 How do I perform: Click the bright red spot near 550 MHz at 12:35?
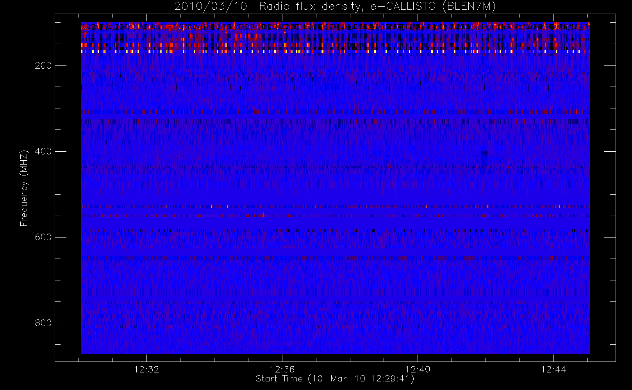pos(264,215)
